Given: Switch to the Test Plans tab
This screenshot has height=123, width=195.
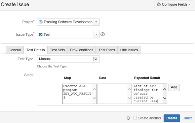Looking at the screenshot, I should pyautogui.click(x=107, y=50).
